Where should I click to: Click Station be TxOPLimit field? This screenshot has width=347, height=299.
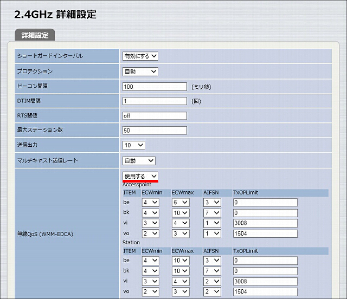(x=265, y=261)
